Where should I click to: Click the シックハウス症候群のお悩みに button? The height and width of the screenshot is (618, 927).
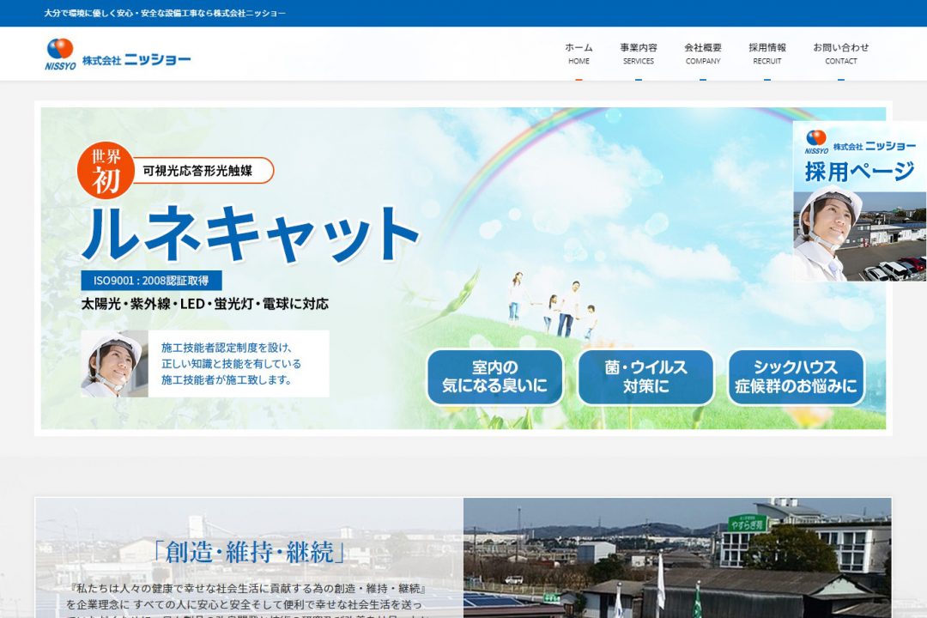796,377
